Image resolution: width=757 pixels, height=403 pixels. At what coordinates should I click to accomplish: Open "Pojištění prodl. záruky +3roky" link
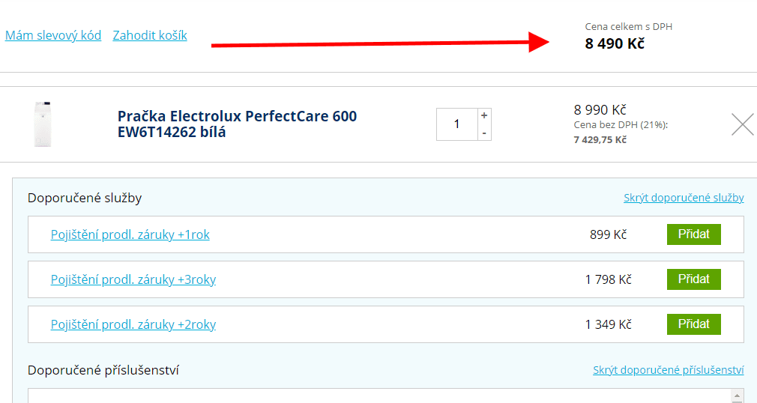(x=133, y=279)
